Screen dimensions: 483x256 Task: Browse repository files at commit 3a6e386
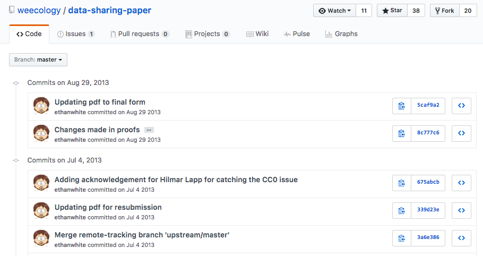(x=461, y=238)
